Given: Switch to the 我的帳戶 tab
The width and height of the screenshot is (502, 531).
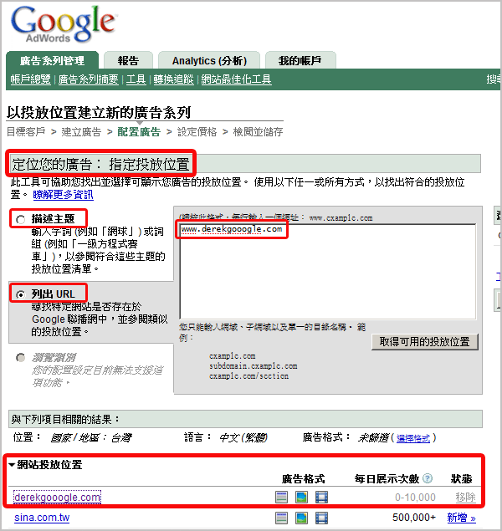Looking at the screenshot, I should click(x=300, y=60).
